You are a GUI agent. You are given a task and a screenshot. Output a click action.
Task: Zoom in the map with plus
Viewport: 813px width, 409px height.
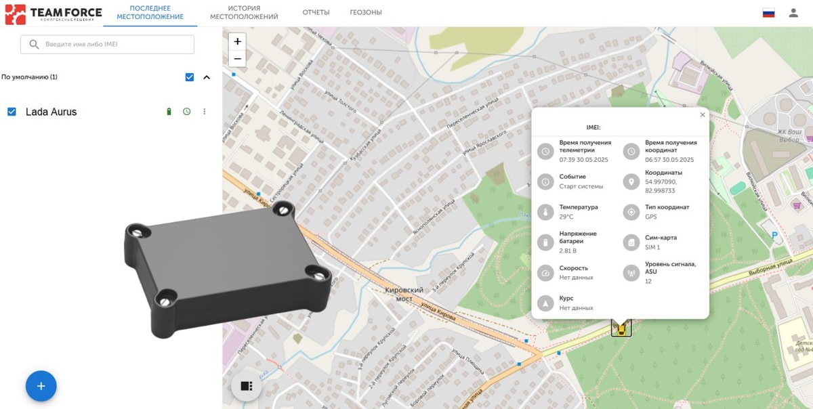pyautogui.click(x=237, y=41)
